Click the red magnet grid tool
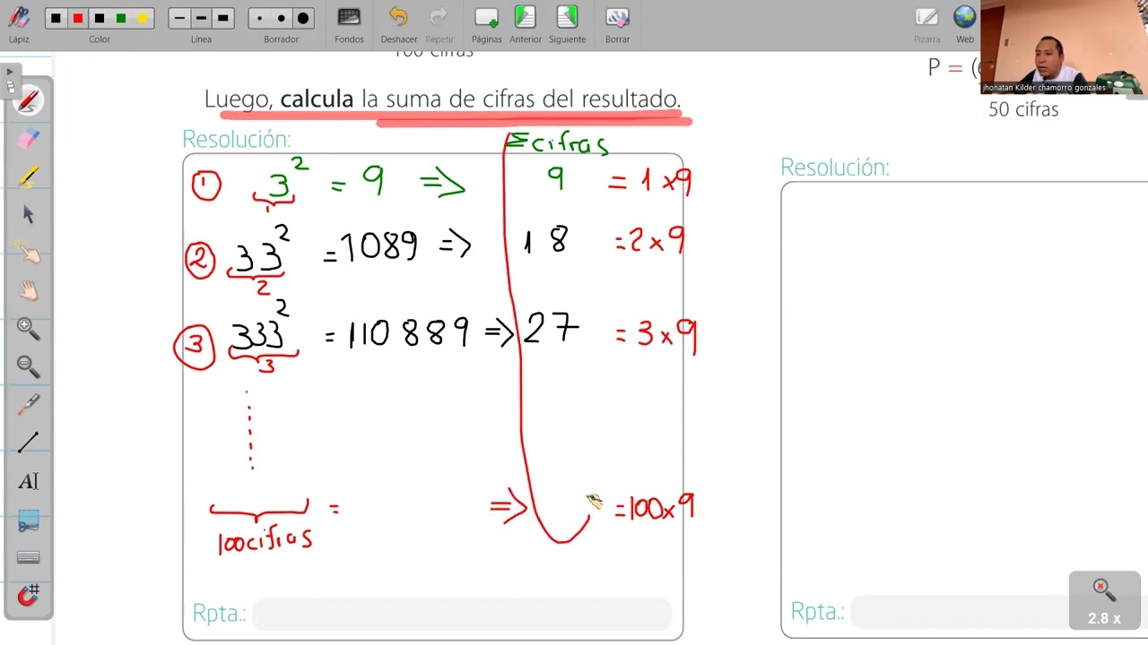The height and width of the screenshot is (645, 1148). (x=29, y=595)
